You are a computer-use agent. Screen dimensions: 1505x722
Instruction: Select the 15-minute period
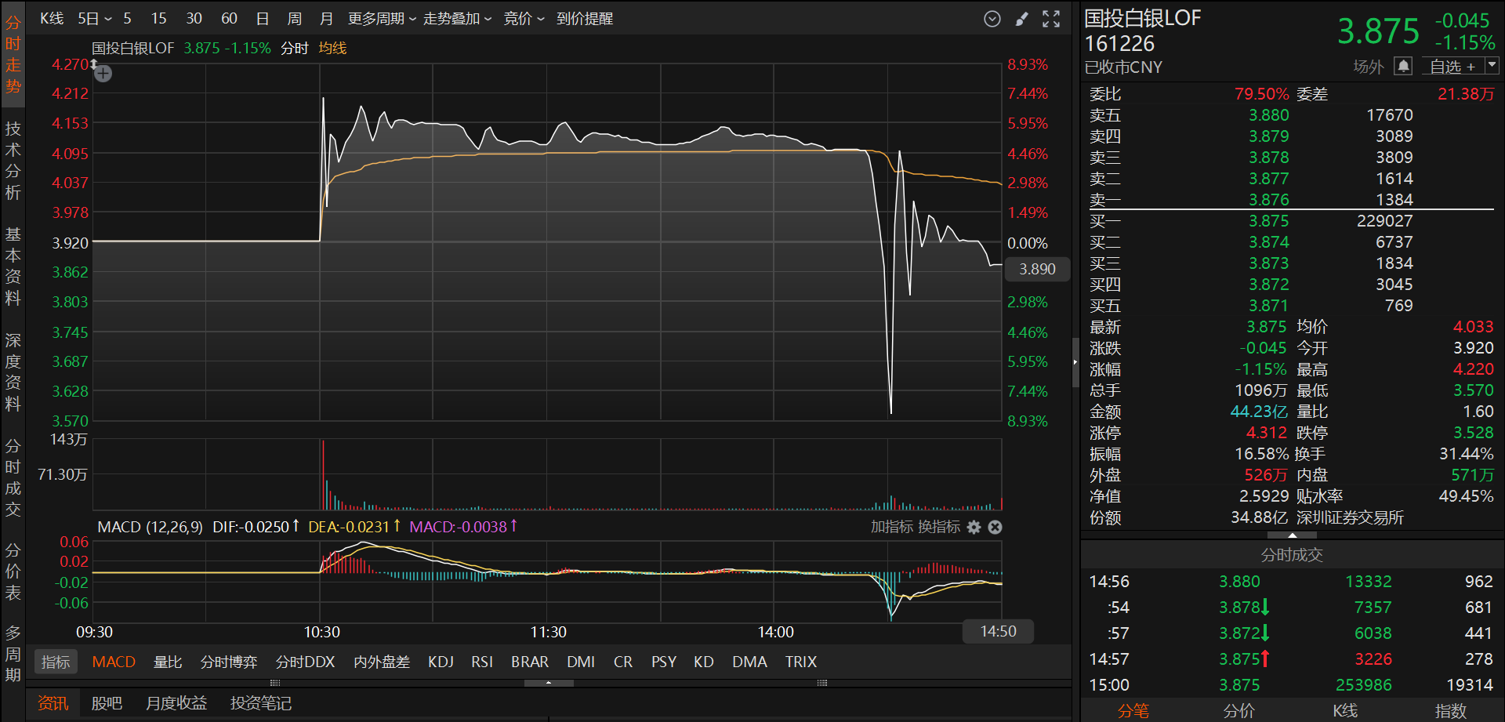(159, 19)
